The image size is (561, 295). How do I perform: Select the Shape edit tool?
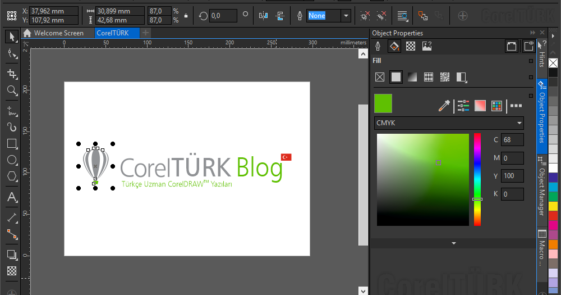(x=12, y=54)
